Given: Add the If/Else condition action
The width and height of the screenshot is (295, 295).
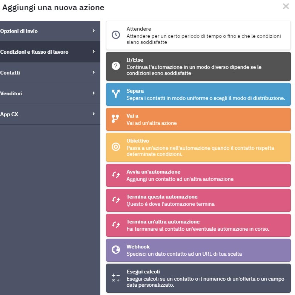Looking at the screenshot, I should pyautogui.click(x=198, y=67).
